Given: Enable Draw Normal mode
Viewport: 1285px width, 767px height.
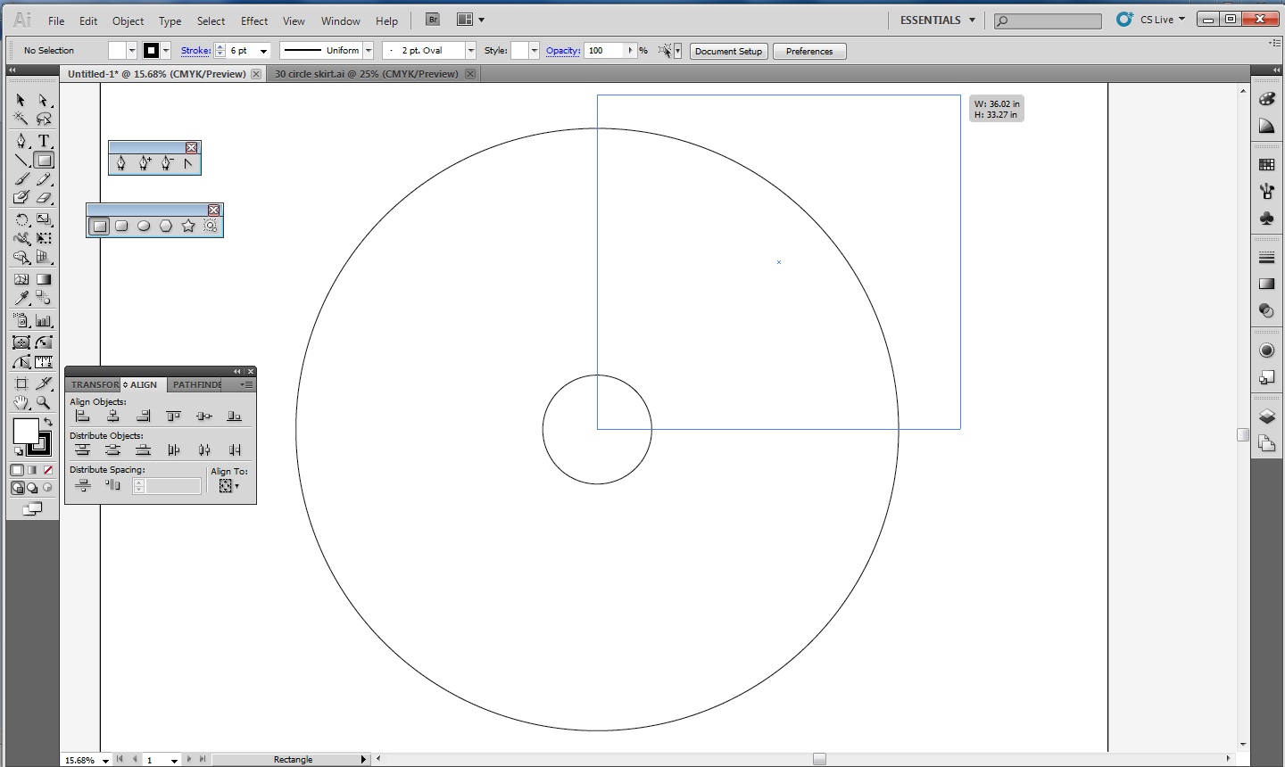Looking at the screenshot, I should pos(17,488).
